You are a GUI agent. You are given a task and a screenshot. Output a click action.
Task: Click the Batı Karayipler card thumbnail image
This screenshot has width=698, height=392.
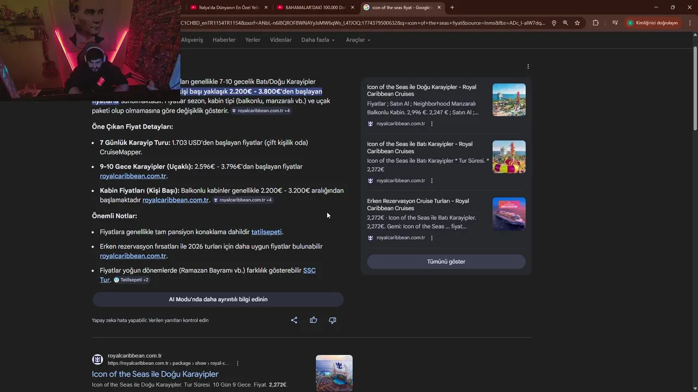coord(509,157)
